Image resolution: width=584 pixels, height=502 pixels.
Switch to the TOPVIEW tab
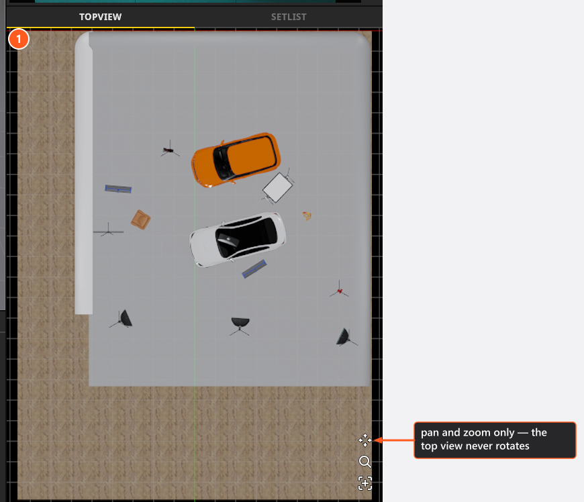[100, 17]
